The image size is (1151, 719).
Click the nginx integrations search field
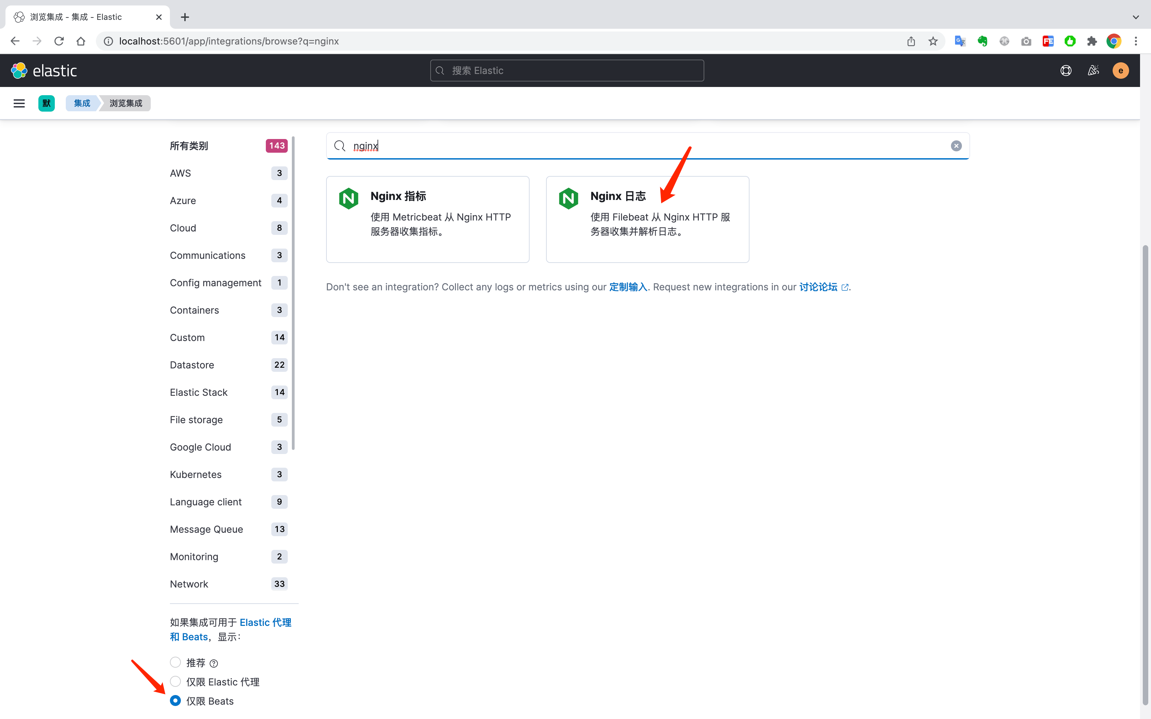point(648,146)
